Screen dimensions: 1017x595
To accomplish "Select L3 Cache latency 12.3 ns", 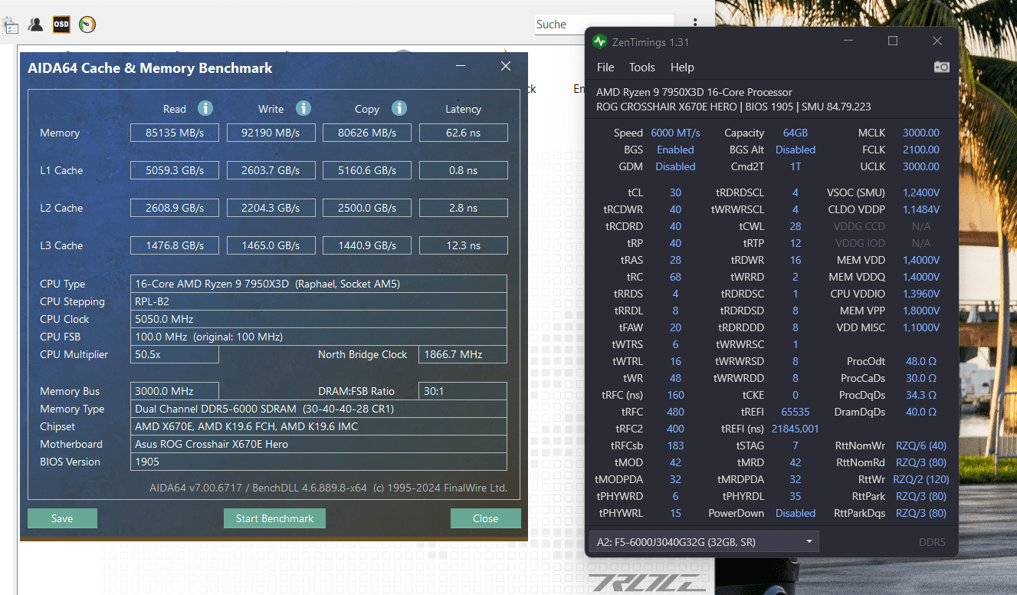I will click(x=463, y=245).
